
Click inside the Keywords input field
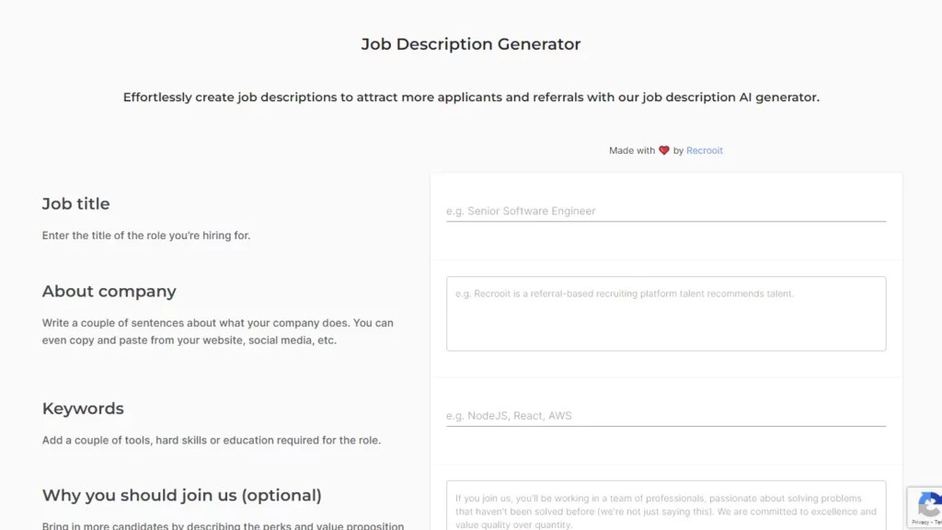(x=664, y=415)
